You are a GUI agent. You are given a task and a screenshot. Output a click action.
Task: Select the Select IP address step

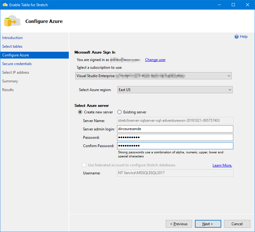point(15,72)
